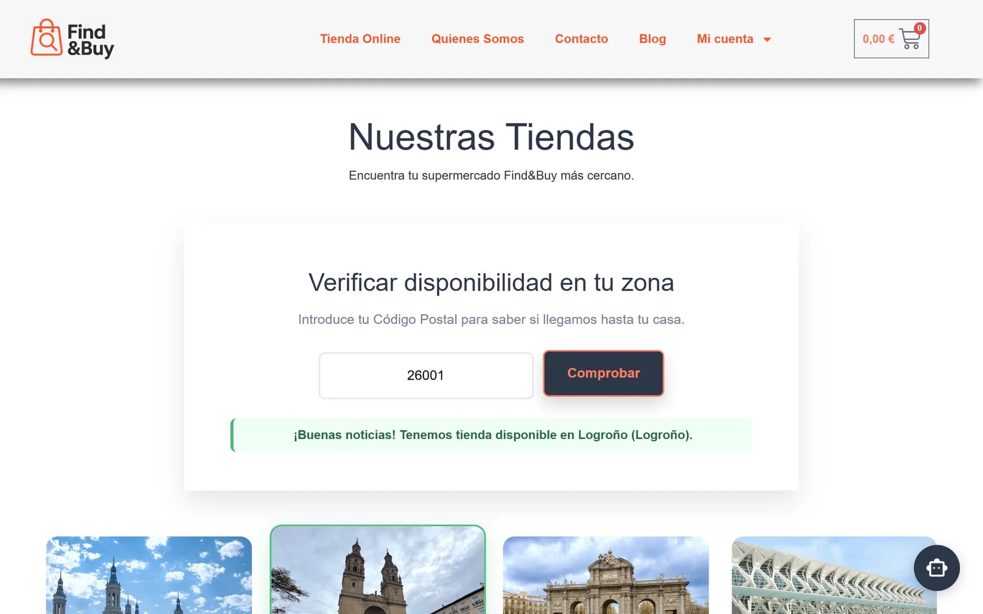Viewport: 983px width, 614px height.
Task: Focus the postal code field showing 26001
Action: [x=426, y=376]
